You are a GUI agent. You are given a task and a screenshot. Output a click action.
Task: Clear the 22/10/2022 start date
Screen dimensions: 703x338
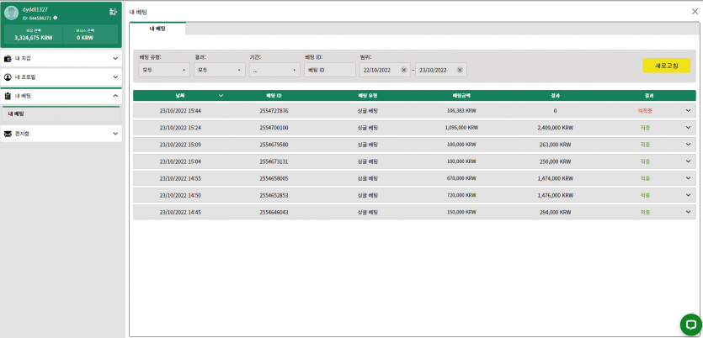403,70
